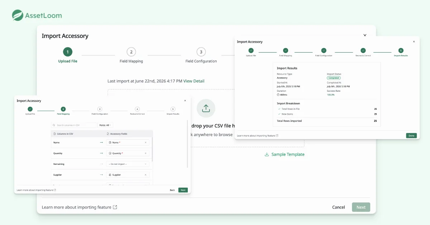
Task: Click Done in the Import Results dialog
Action: point(411,136)
